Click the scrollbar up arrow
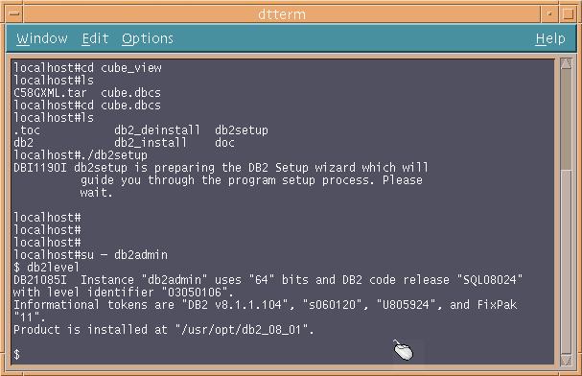The image size is (582, 376). coord(566,64)
